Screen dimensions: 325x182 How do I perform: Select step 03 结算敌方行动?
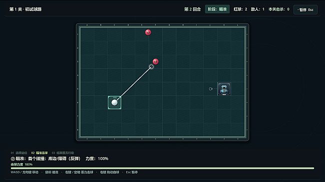pos(63,153)
